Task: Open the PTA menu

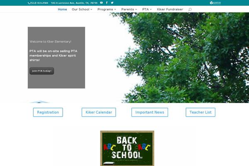Action: [x=146, y=10]
